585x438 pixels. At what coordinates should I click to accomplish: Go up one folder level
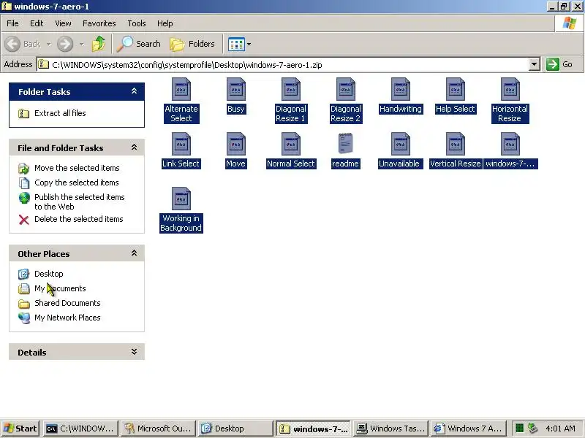pos(99,44)
